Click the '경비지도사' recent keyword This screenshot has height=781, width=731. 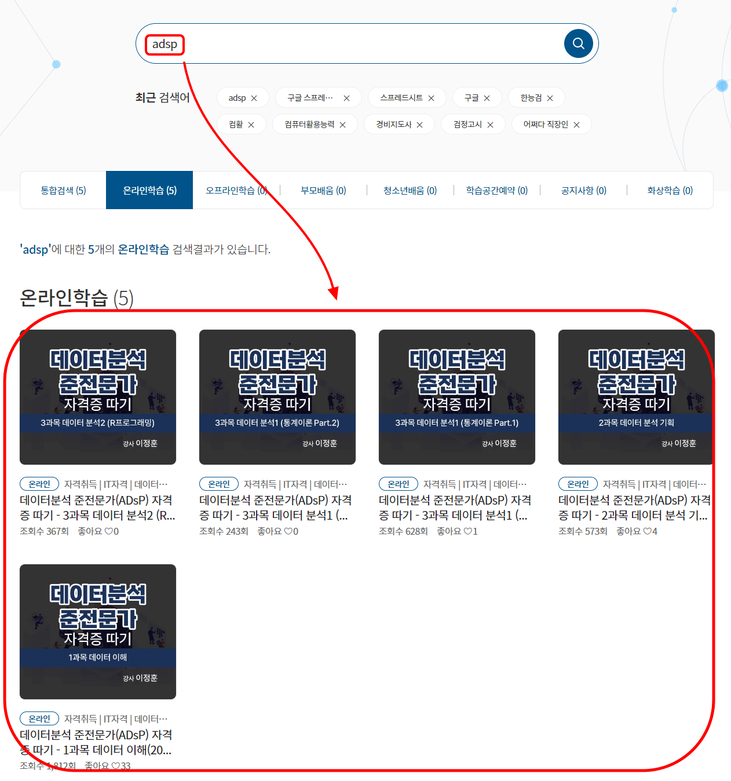click(x=393, y=125)
